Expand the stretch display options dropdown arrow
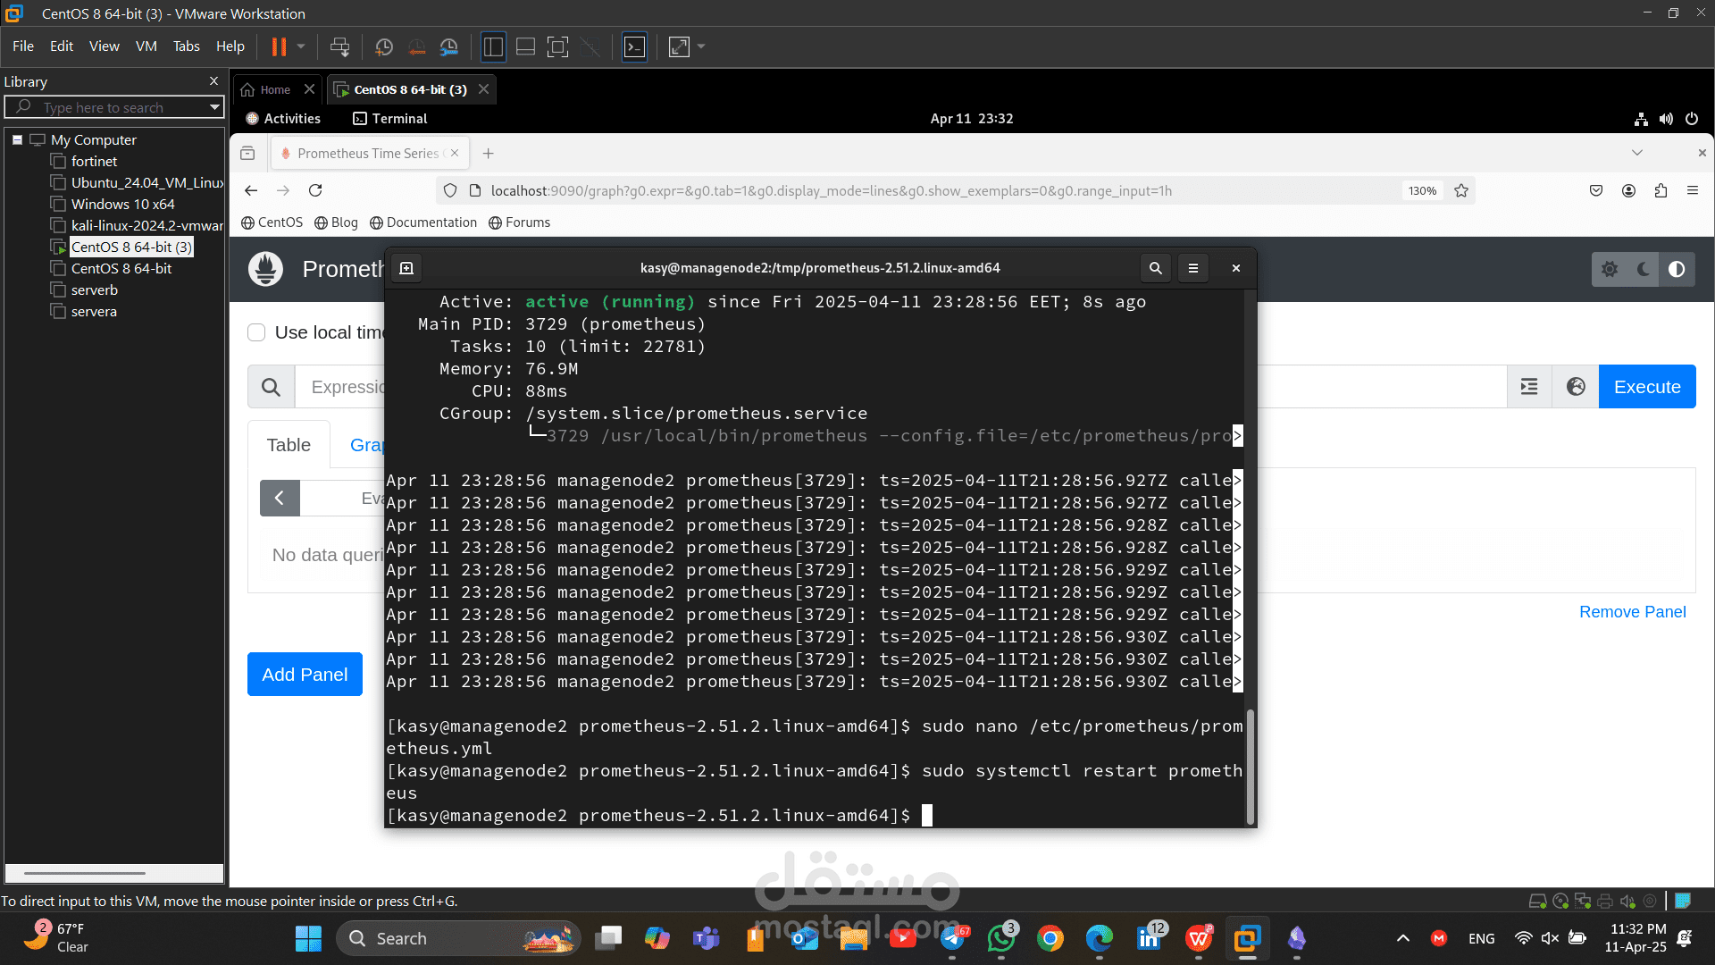The height and width of the screenshot is (965, 1715). (x=701, y=46)
